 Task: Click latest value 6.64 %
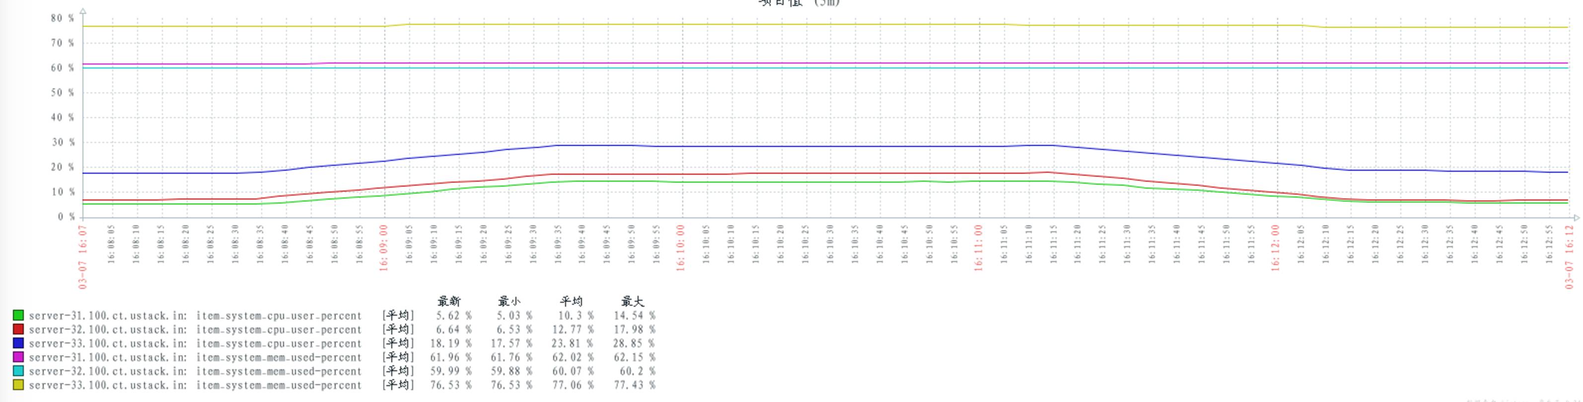[x=454, y=330]
